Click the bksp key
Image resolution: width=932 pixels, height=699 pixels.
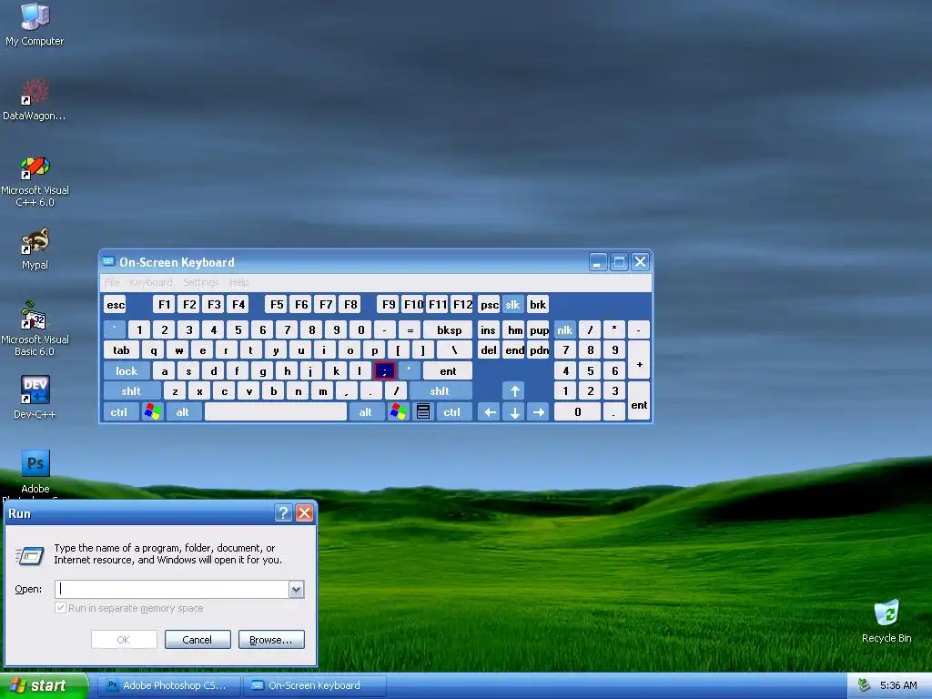(x=449, y=329)
